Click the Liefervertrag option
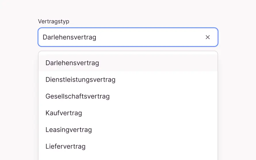The image size is (256, 160). tap(66, 146)
